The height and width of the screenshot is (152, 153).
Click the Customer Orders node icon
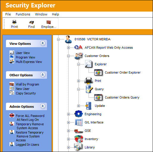click(x=79, y=56)
